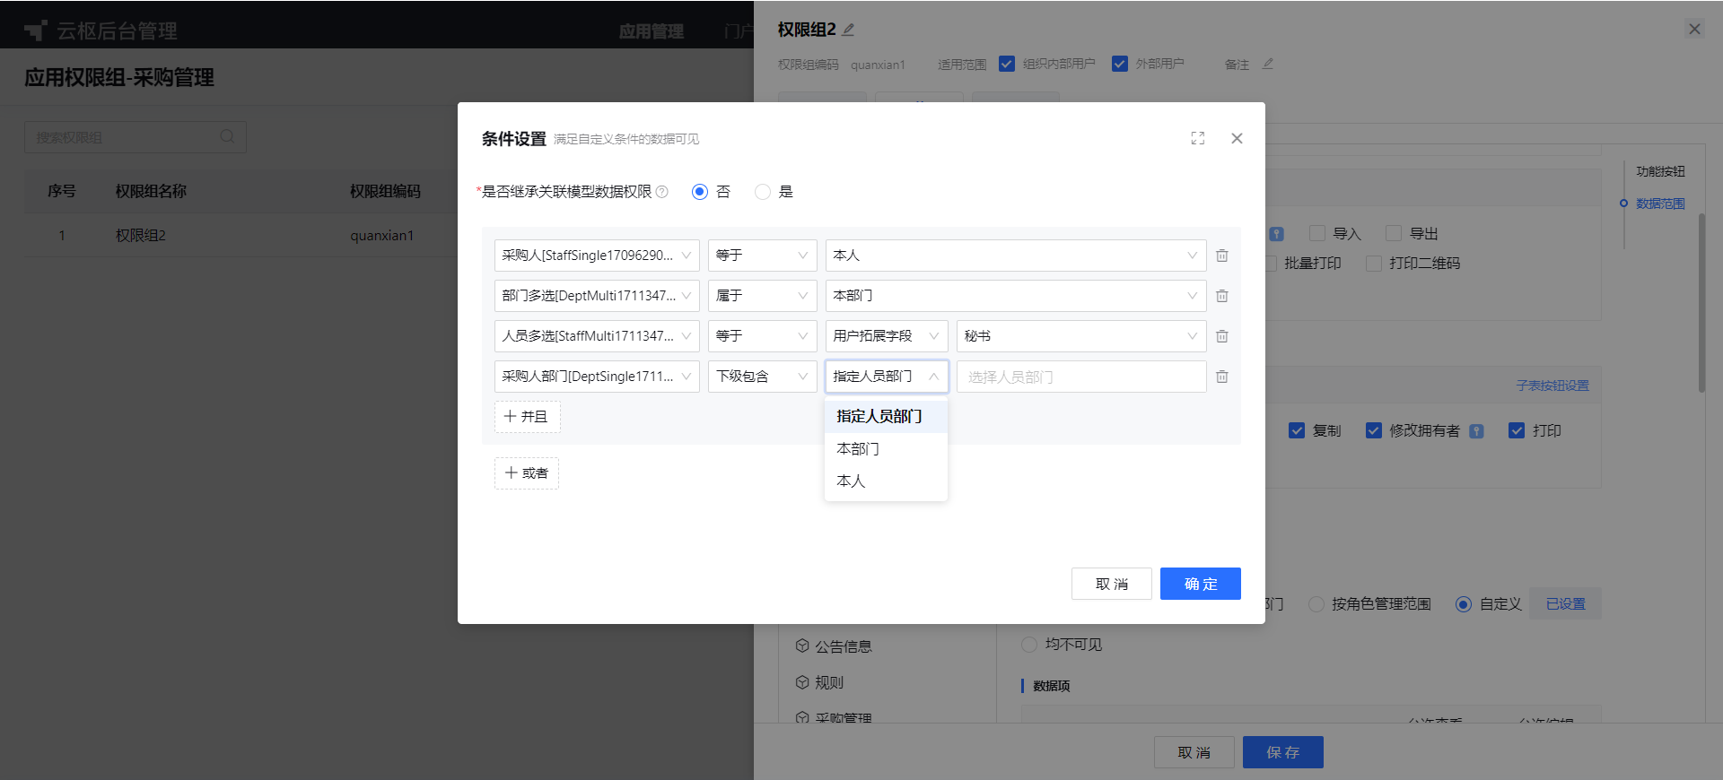Open the 公告信息 tree item

pos(843,646)
